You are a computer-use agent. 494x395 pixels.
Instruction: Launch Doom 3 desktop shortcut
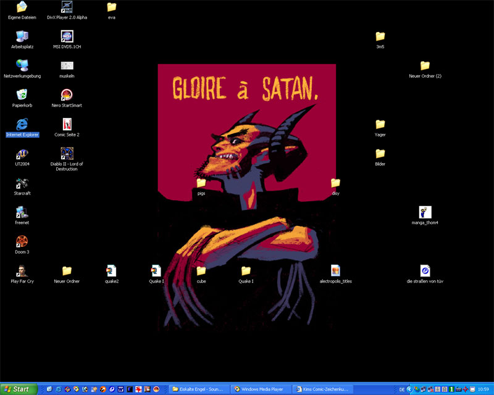(x=22, y=241)
